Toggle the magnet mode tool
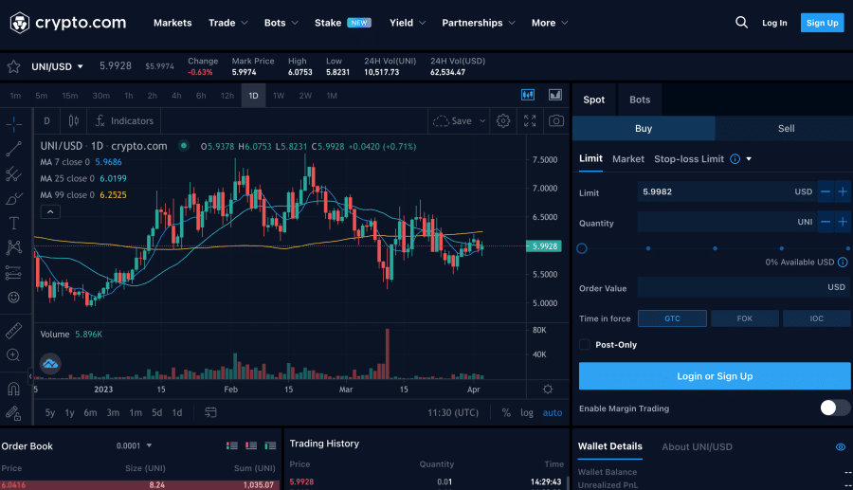This screenshot has width=853, height=490. (13, 389)
